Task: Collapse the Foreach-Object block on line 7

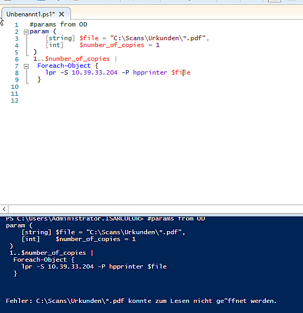Action: click(x=26, y=66)
